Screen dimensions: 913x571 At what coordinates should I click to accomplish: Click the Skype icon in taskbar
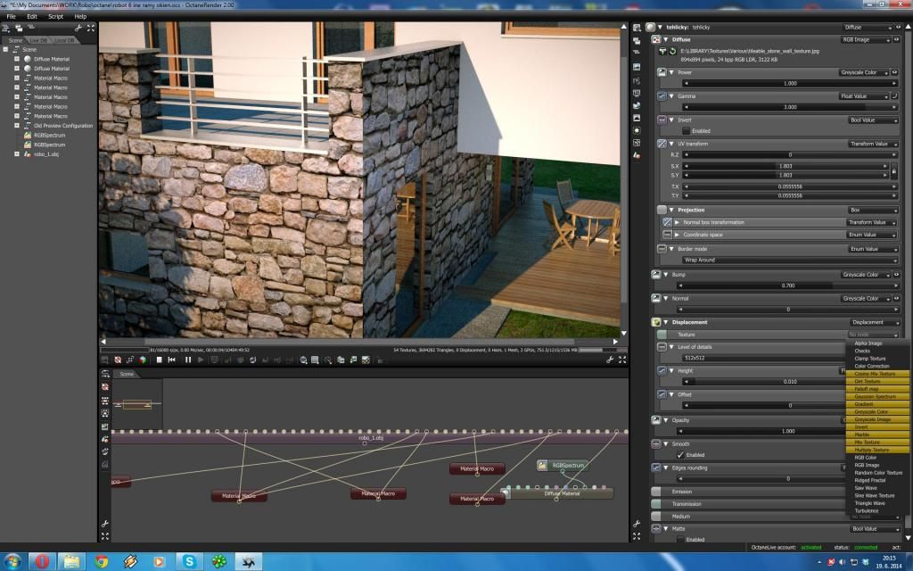coord(189,561)
